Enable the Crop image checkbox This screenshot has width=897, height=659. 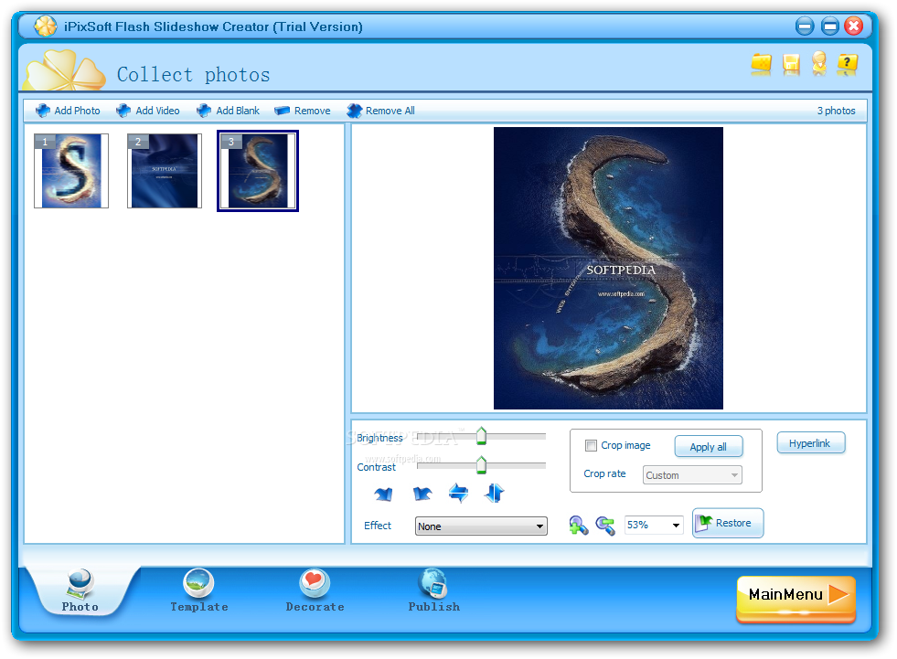point(591,445)
